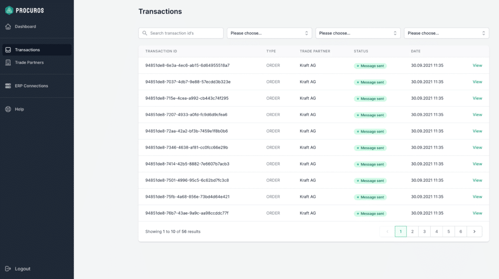The width and height of the screenshot is (499, 279).
Task: Open Dashboard via the home icon
Action: pos(8,27)
